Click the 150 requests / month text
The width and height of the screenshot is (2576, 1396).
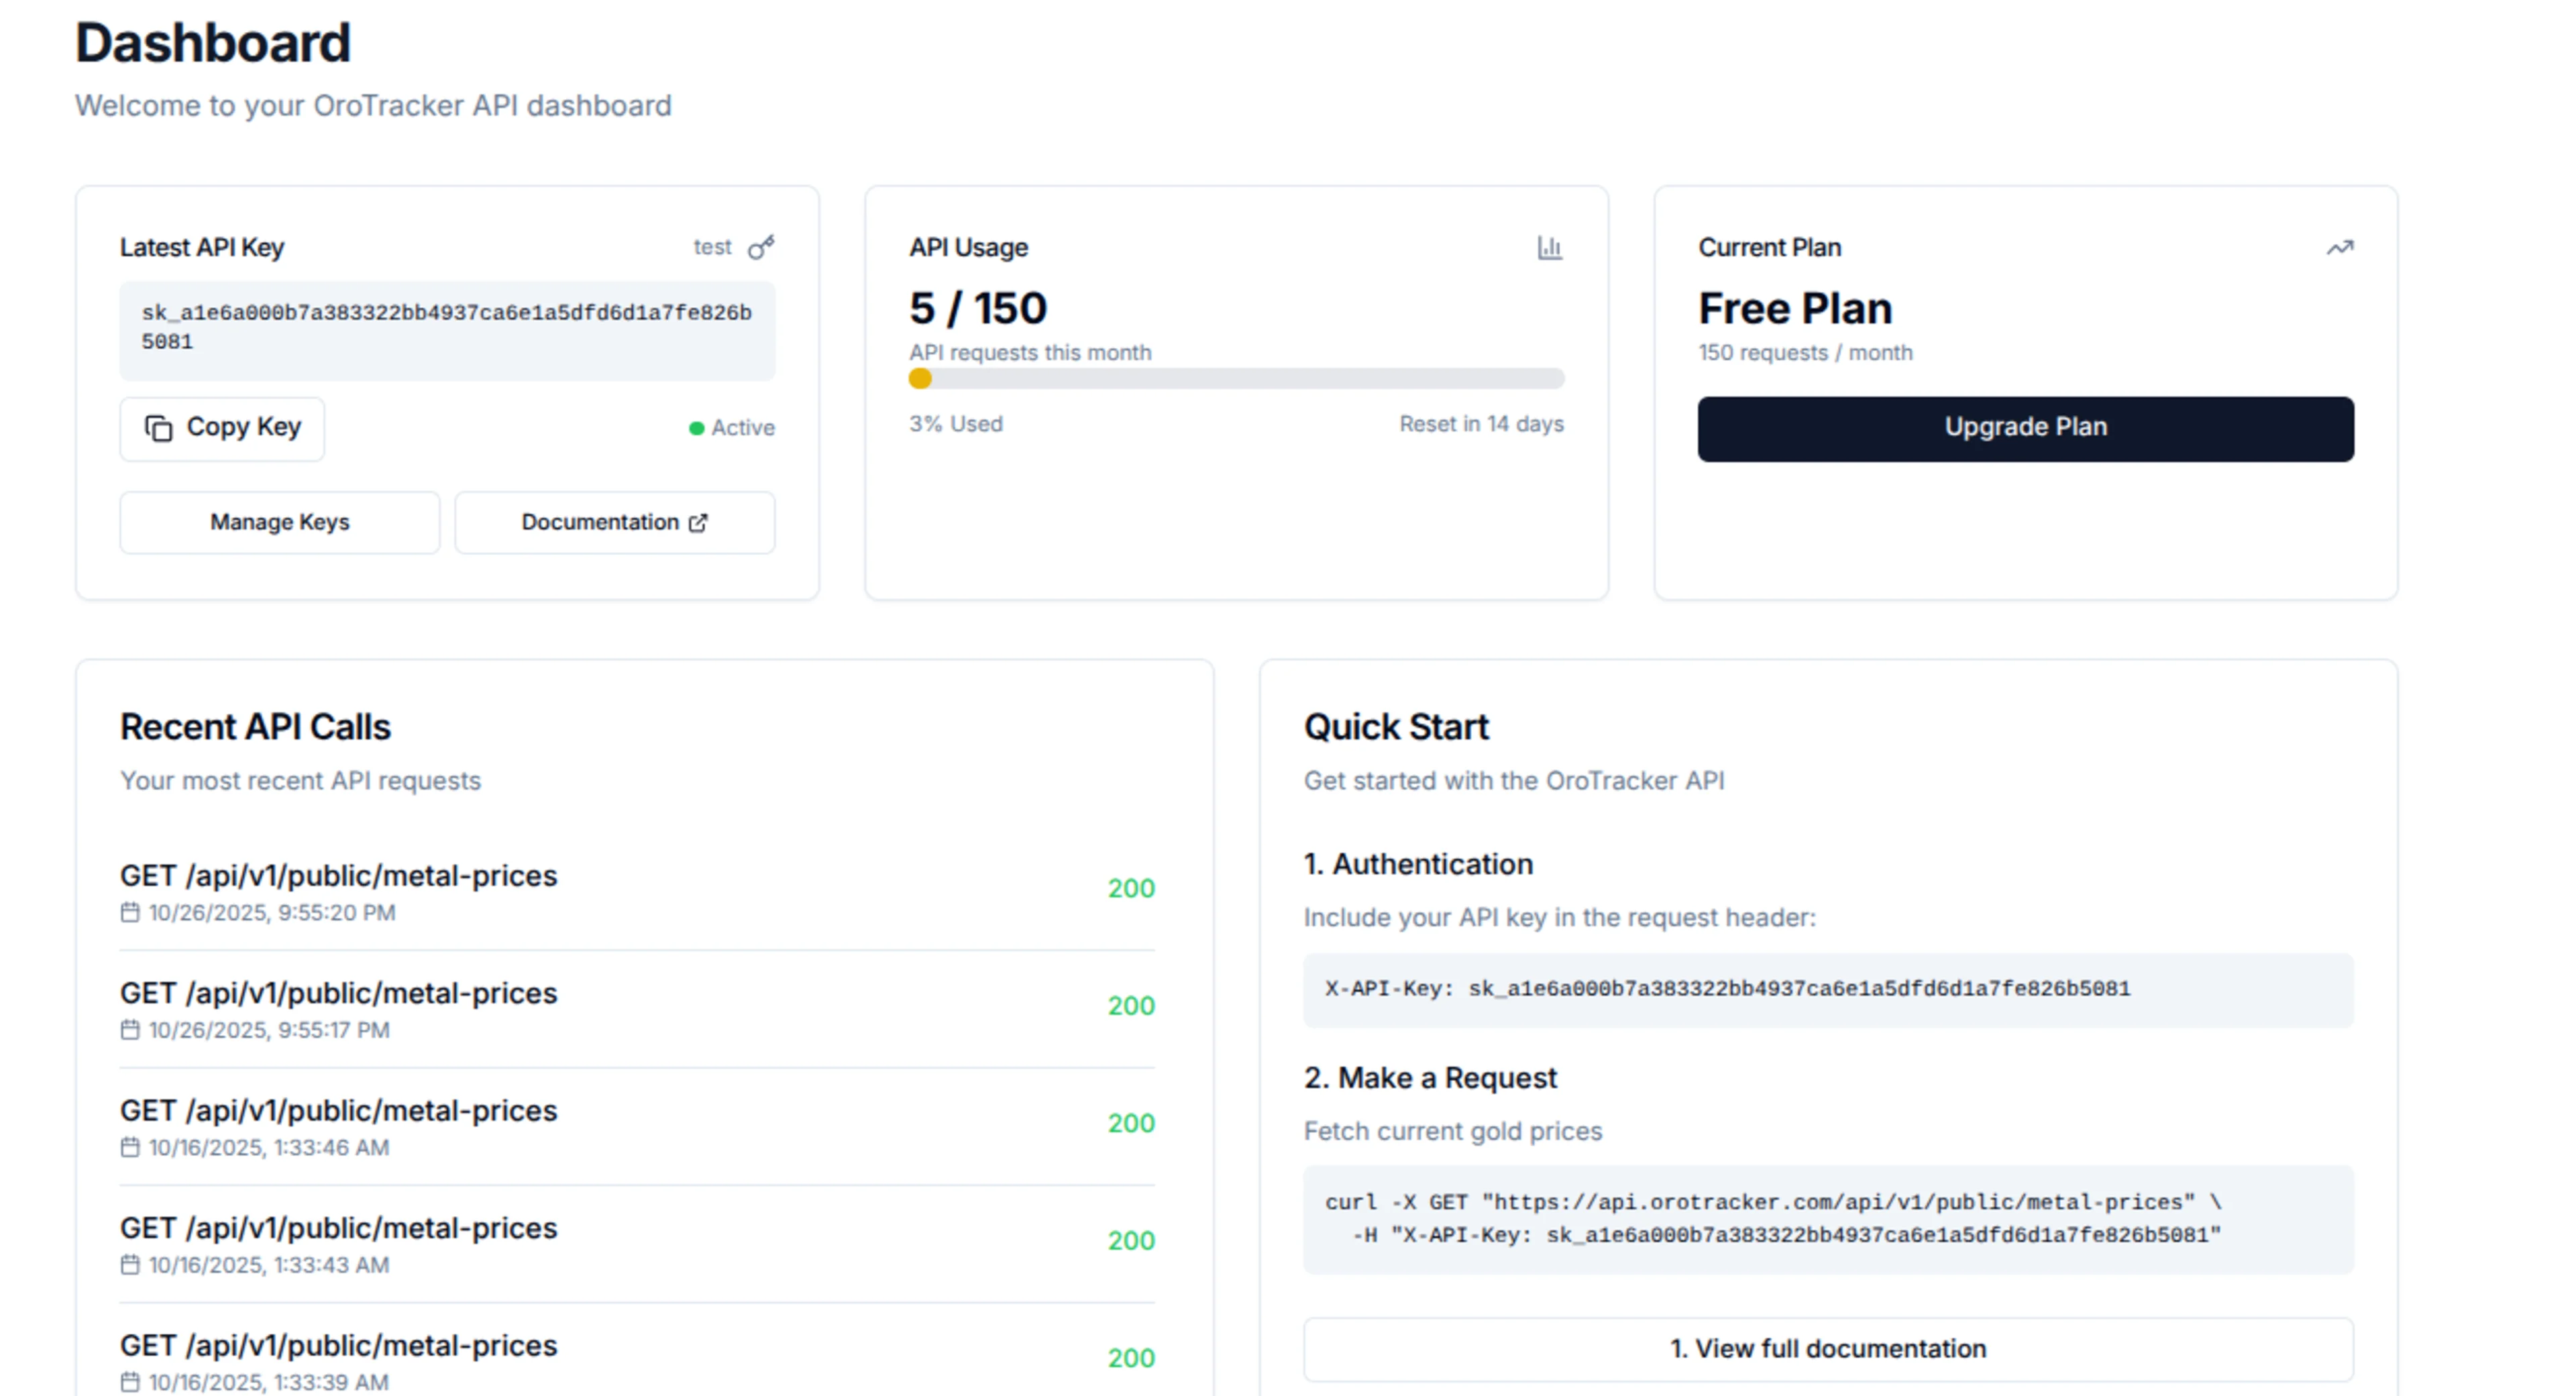pos(1805,353)
